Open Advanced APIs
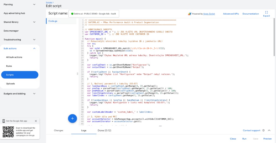Screen dimensions: 276x143 (231, 14)
